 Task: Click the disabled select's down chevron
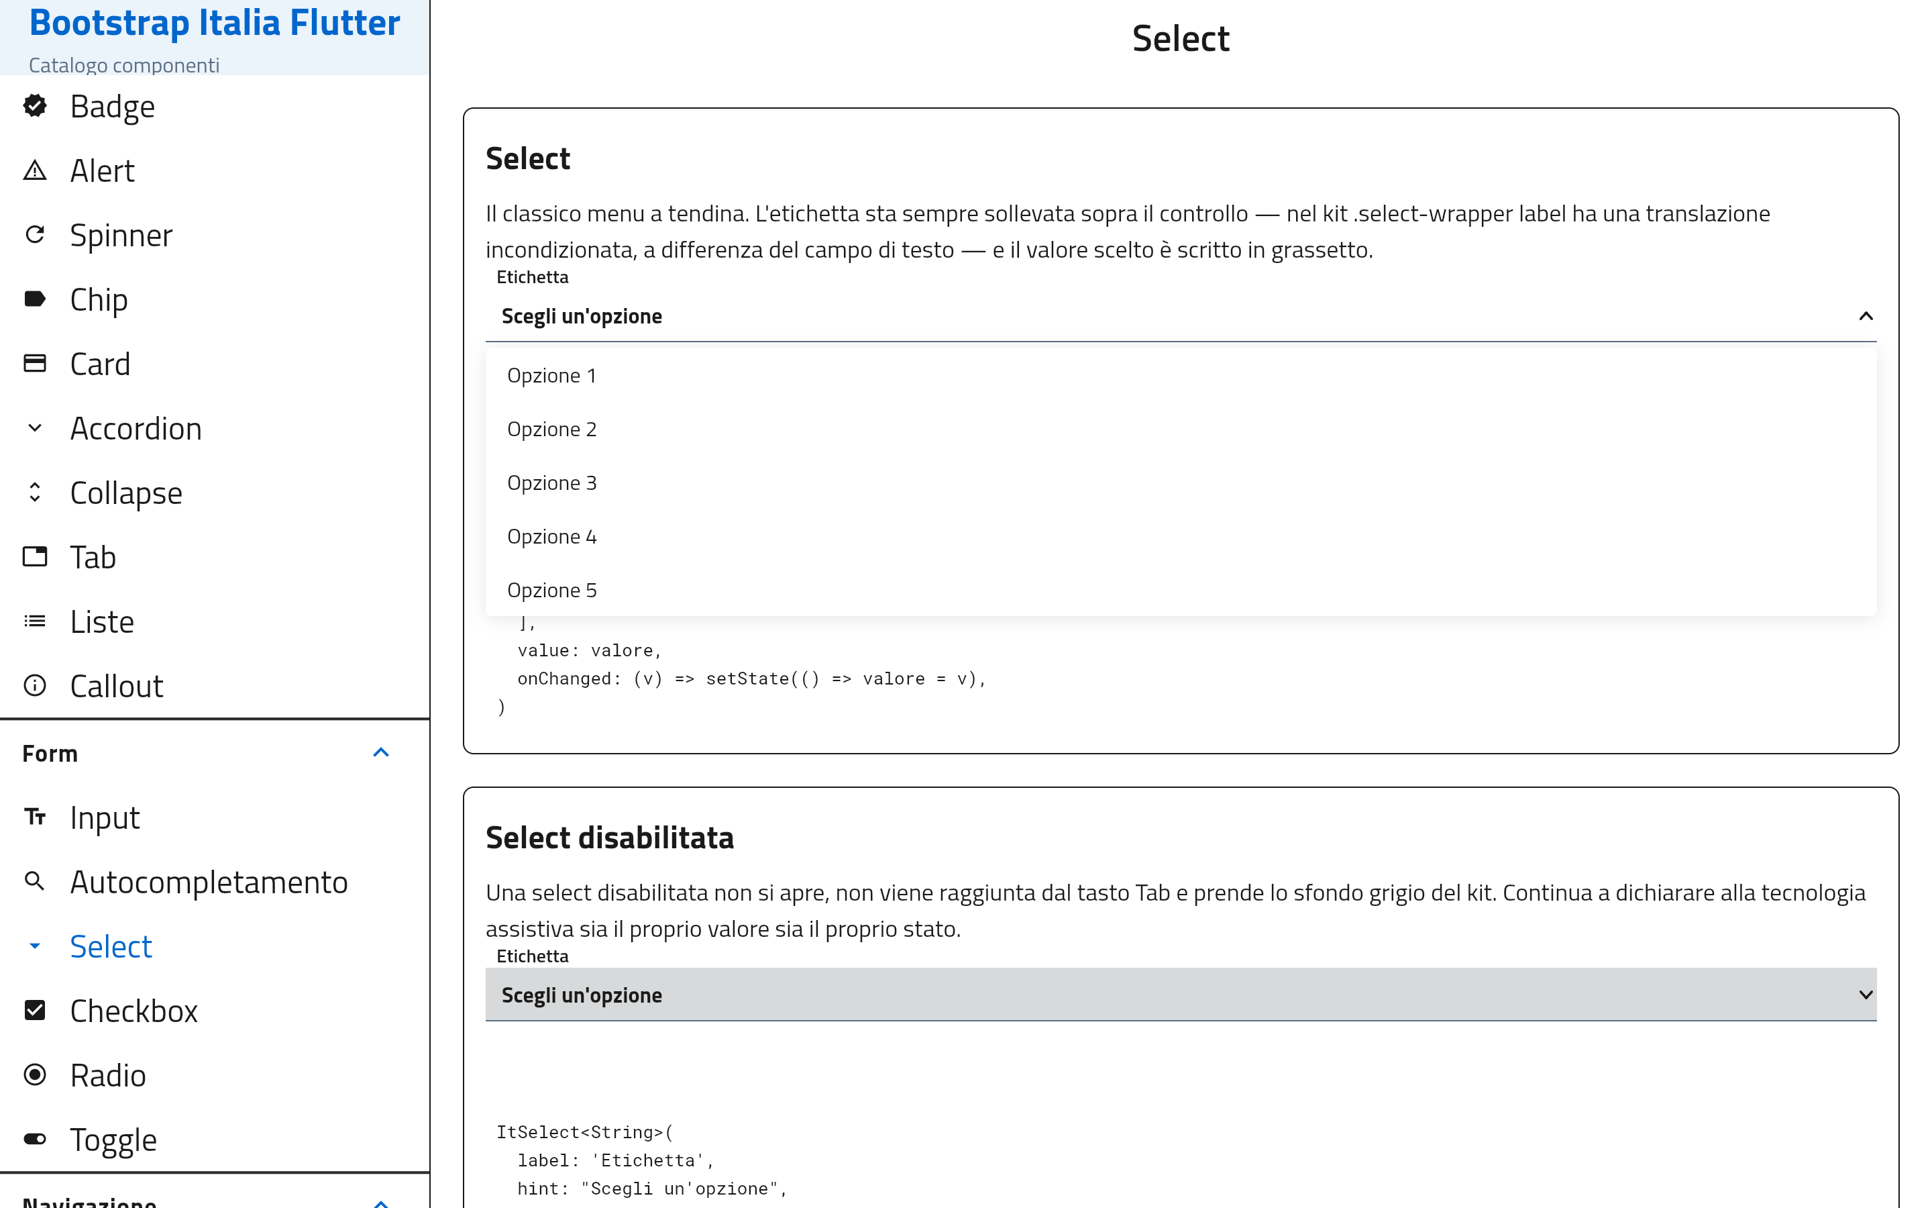click(1865, 995)
